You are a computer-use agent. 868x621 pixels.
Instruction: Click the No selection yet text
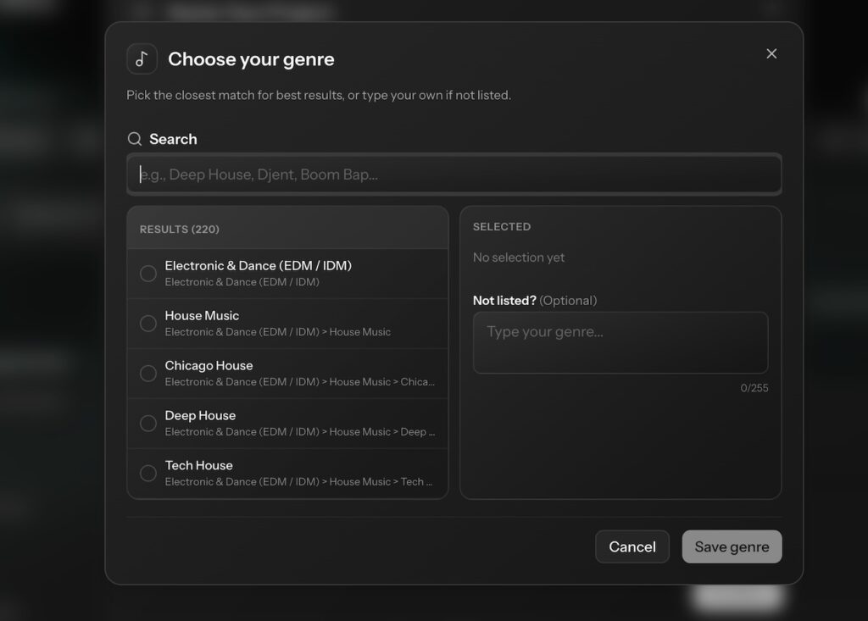pyautogui.click(x=519, y=258)
